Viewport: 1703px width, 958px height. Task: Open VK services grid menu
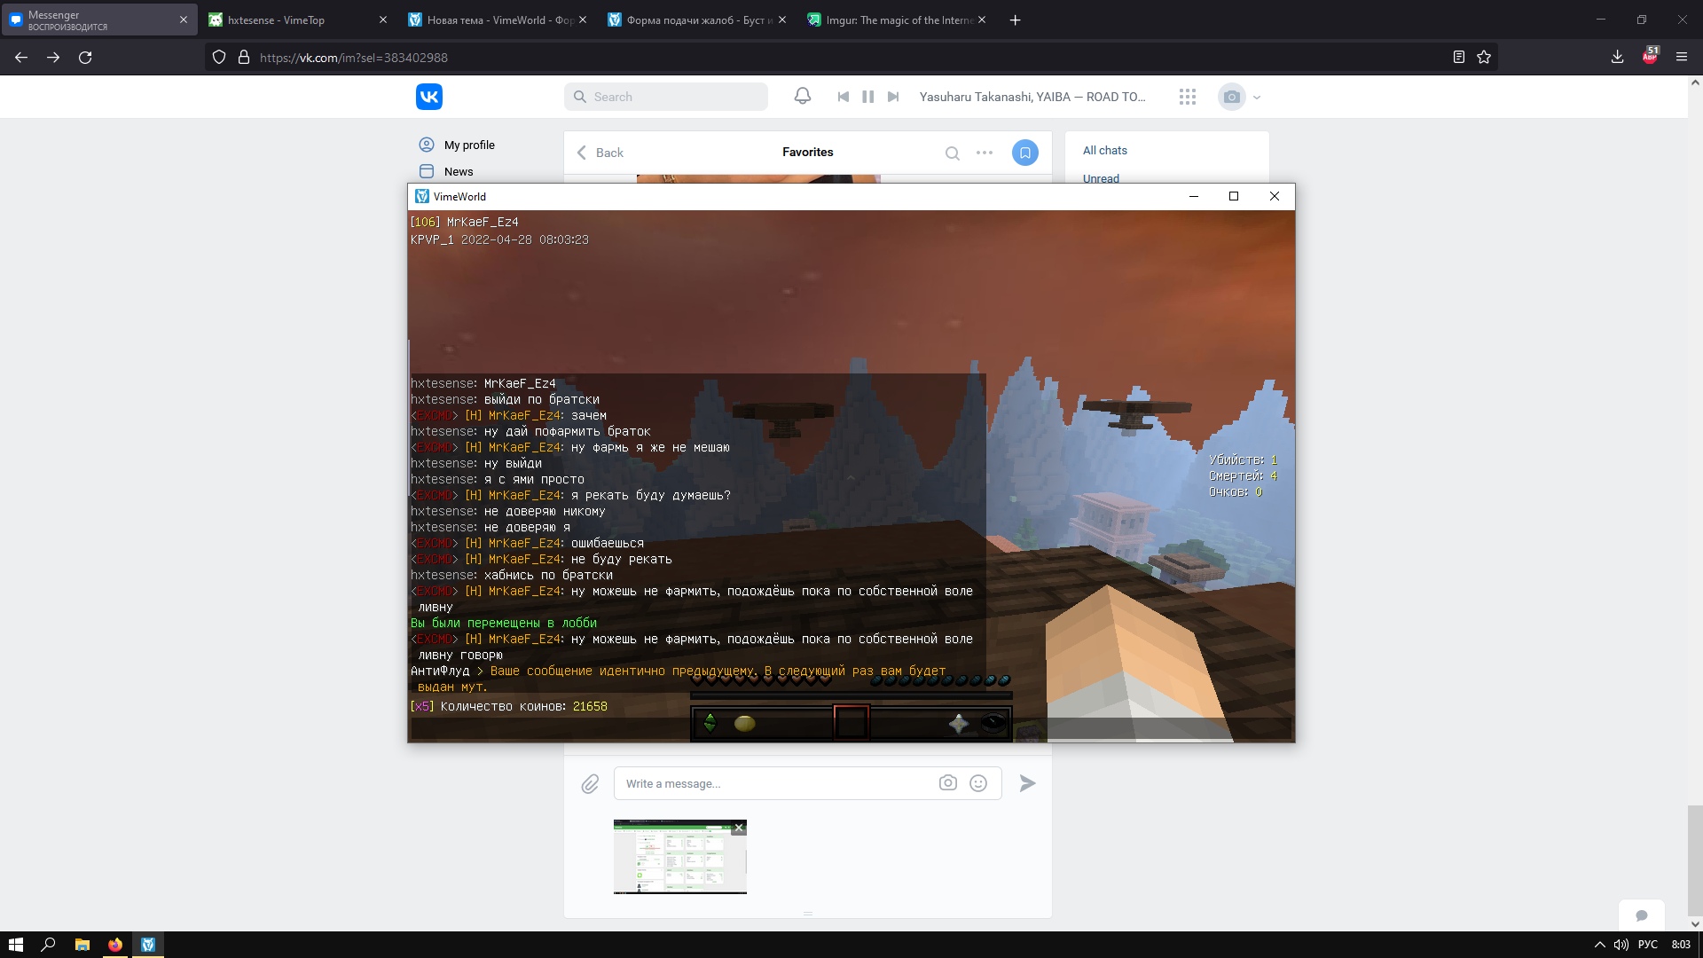pyautogui.click(x=1188, y=97)
